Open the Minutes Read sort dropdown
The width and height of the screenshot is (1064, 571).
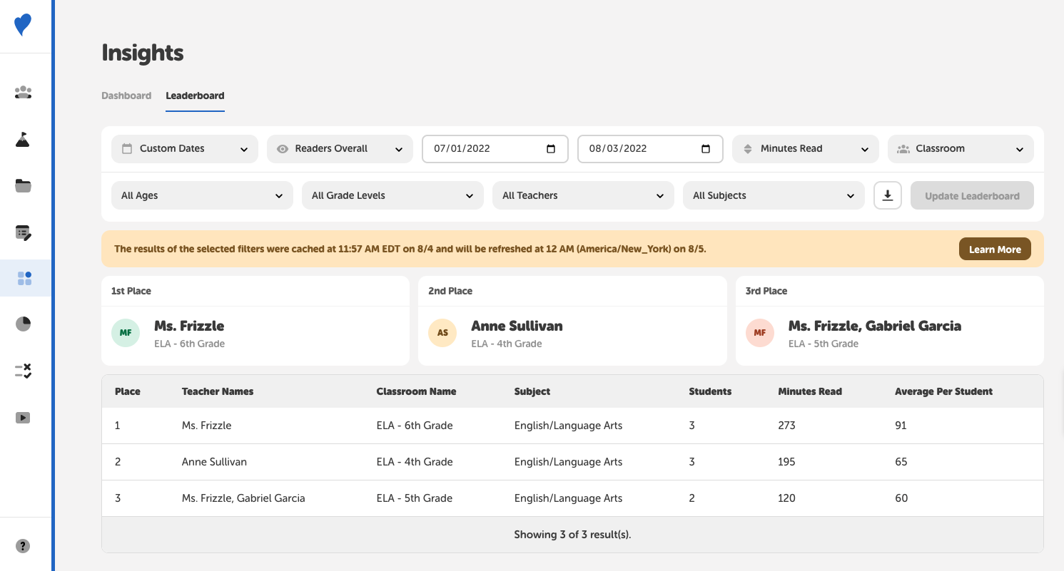[x=806, y=149]
